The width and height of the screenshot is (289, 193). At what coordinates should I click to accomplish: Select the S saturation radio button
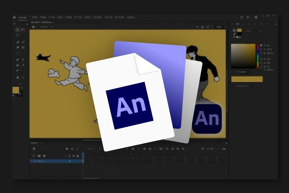261,49
